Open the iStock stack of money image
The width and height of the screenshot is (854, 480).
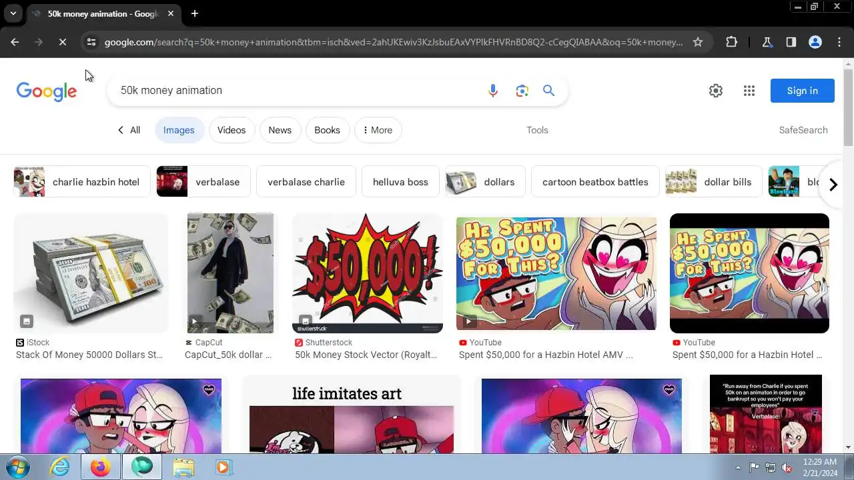click(x=91, y=273)
